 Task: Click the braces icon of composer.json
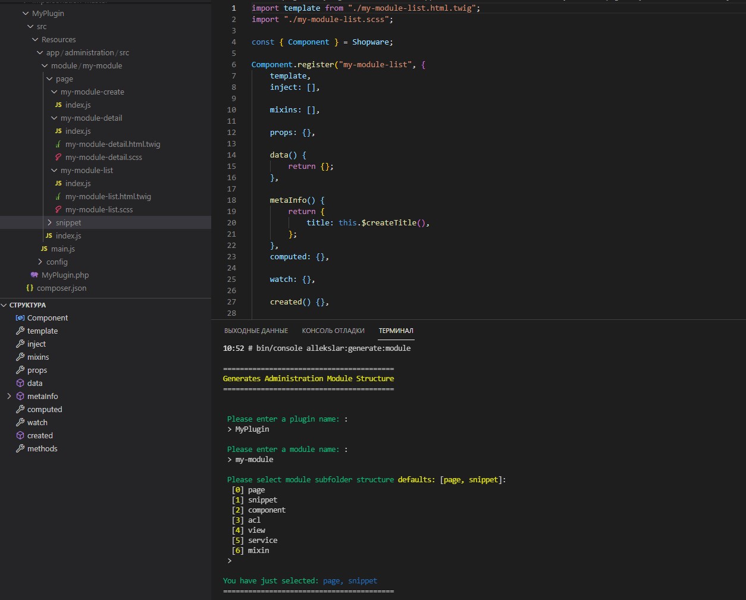click(30, 288)
